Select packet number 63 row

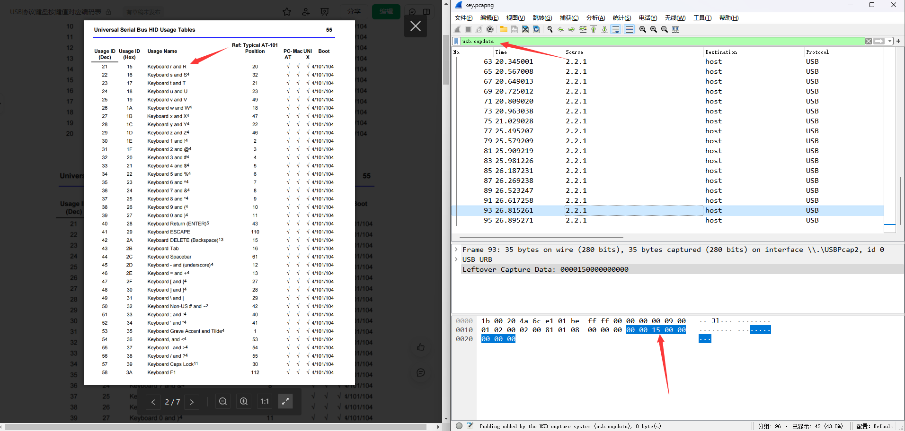[668, 61]
